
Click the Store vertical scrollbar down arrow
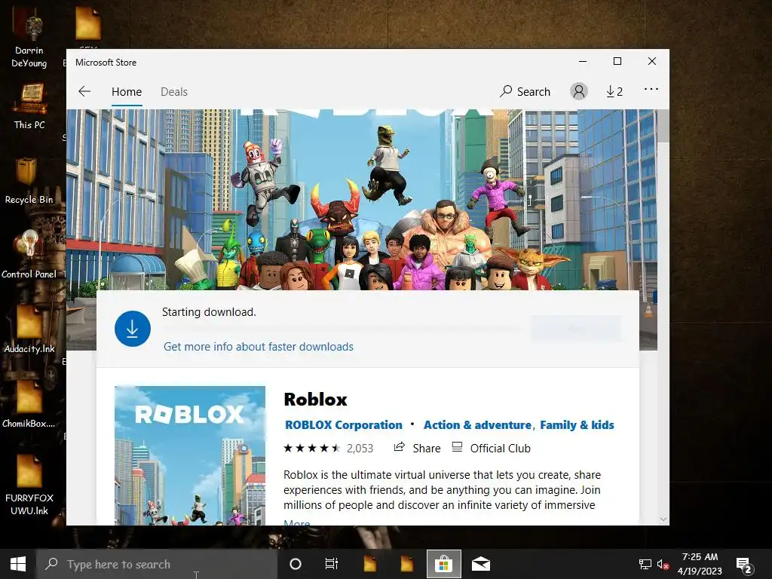(x=663, y=519)
